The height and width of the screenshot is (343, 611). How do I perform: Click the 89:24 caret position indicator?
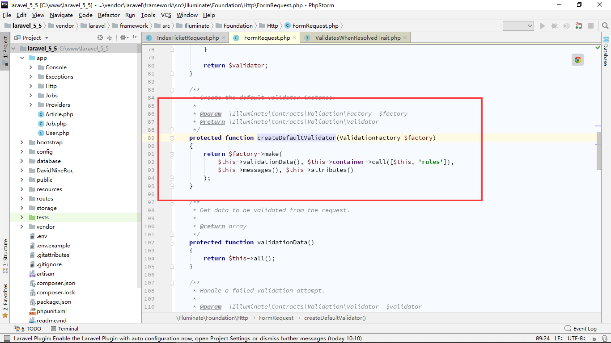(543, 339)
